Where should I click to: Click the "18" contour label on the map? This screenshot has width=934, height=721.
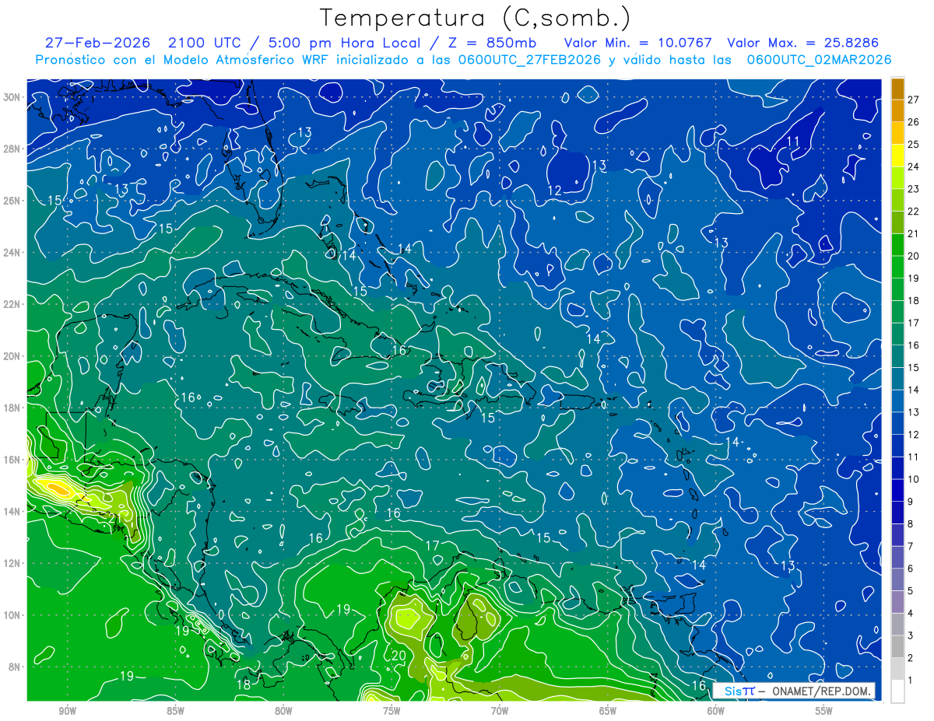coord(243,685)
